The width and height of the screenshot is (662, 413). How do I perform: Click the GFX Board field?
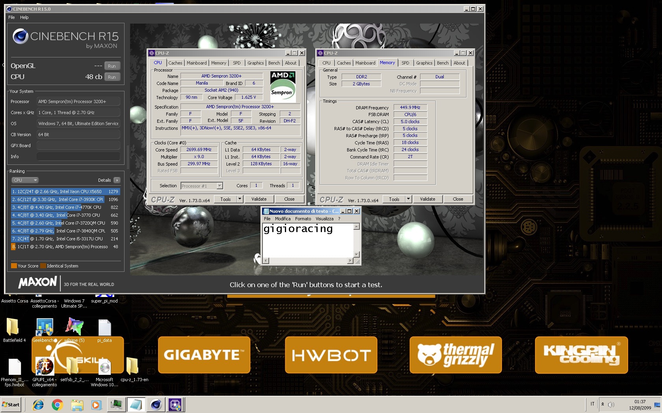[x=78, y=146]
